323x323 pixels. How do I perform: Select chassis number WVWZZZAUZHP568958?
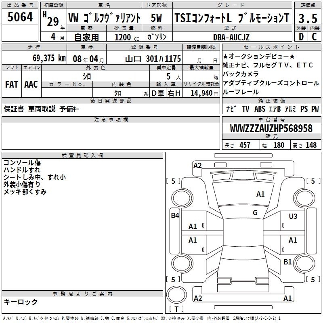click(271, 128)
